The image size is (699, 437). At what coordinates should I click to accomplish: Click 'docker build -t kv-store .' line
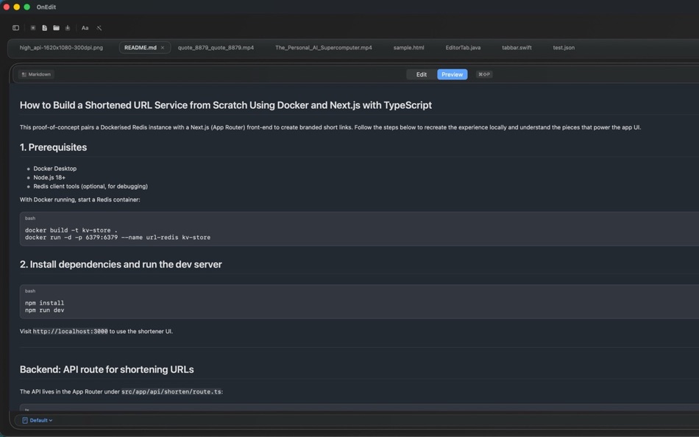pos(71,230)
